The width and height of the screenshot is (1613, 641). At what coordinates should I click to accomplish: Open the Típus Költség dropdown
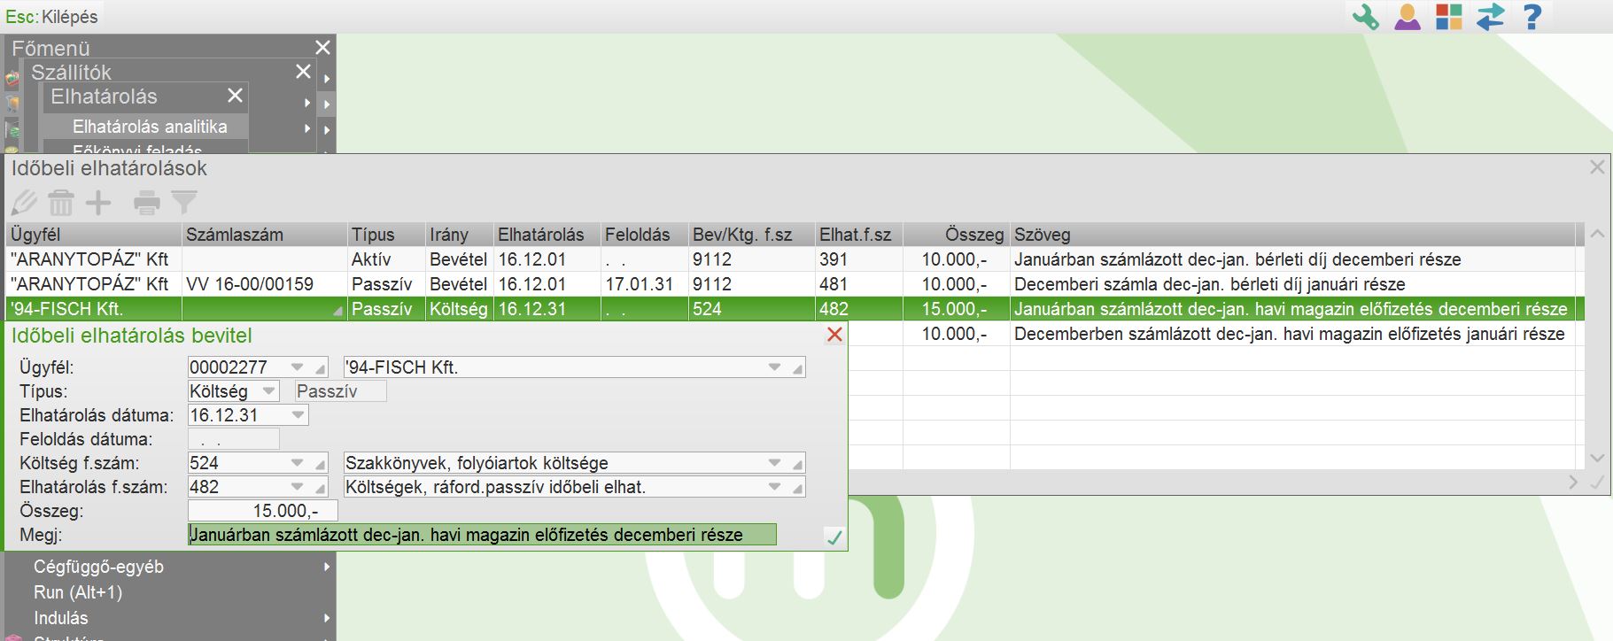pos(268,391)
